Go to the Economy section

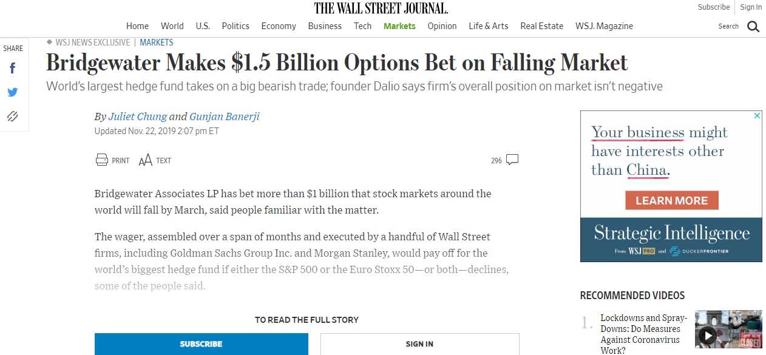click(279, 26)
